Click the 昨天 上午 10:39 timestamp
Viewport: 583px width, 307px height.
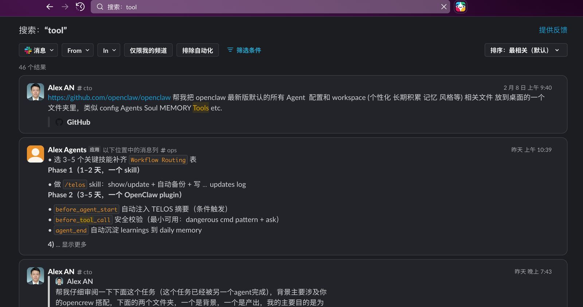531,150
